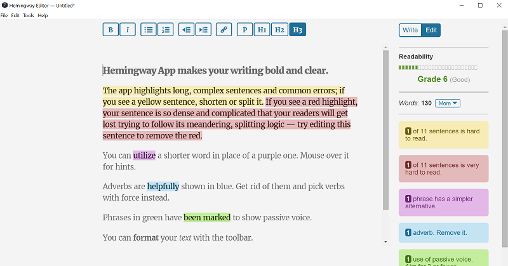The image size is (508, 266).
Task: Toggle Heading 3 style
Action: click(x=297, y=30)
